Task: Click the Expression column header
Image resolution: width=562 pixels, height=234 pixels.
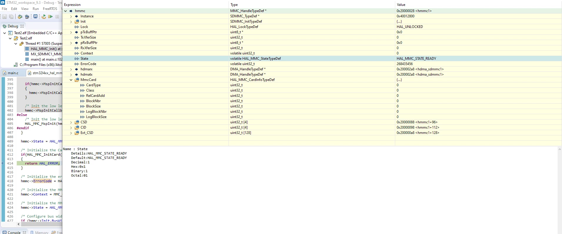Action: point(145,5)
